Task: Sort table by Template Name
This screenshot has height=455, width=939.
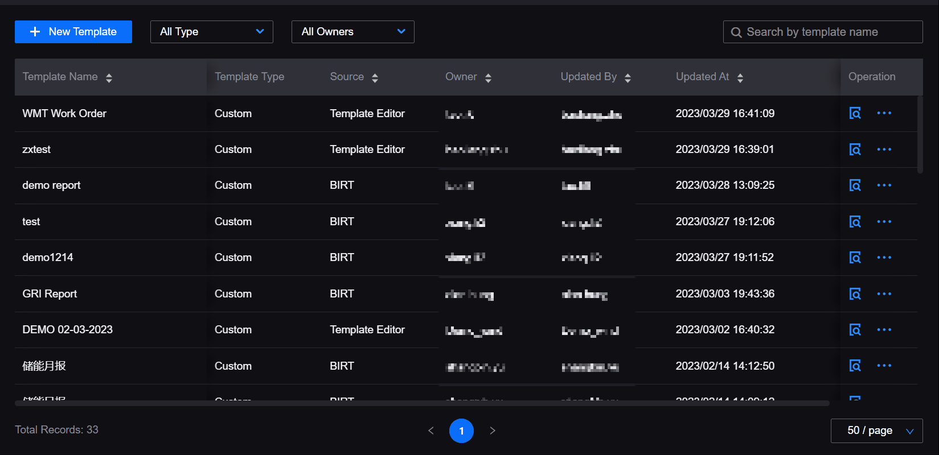Action: click(x=109, y=77)
